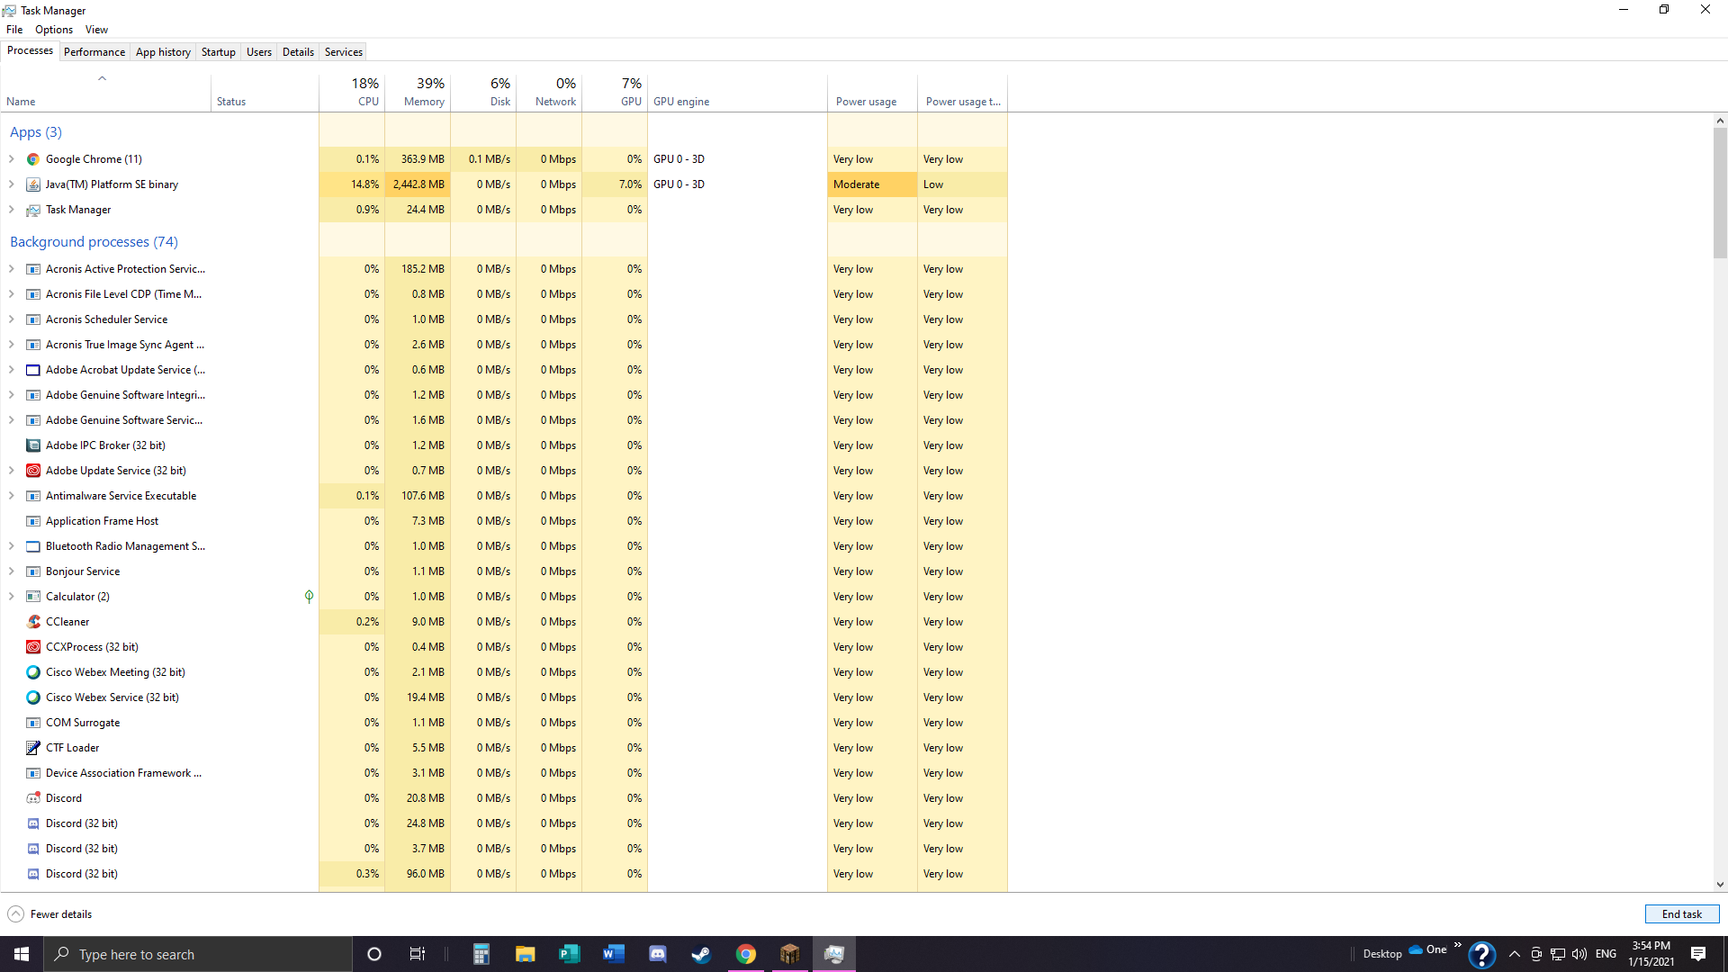Click the End task button
Image resolution: width=1728 pixels, height=972 pixels.
[1681, 914]
